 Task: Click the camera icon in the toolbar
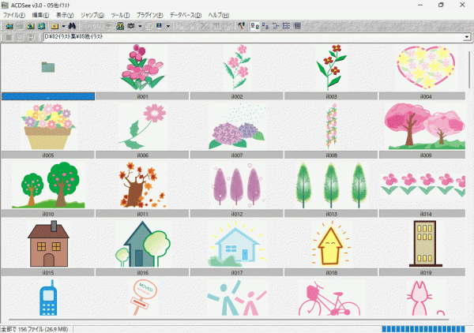click(x=131, y=26)
